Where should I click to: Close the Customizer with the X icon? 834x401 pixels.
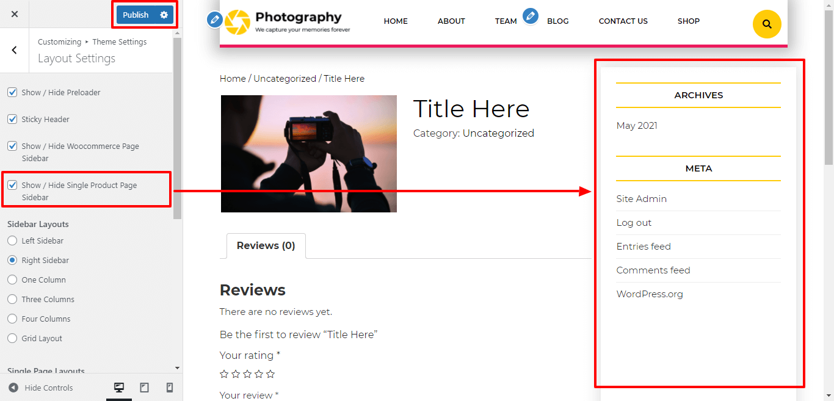coord(15,14)
